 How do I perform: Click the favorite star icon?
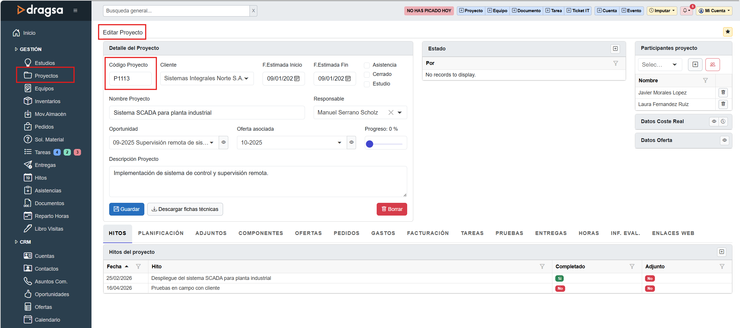point(728,32)
